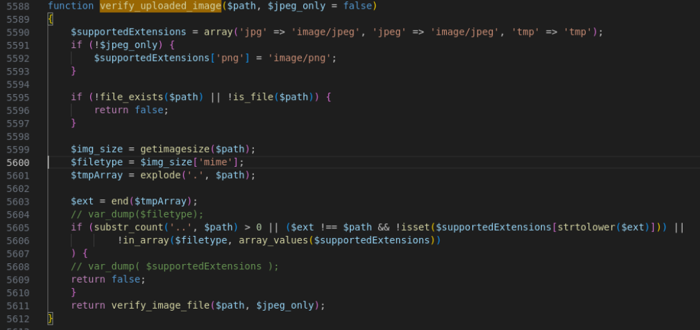Viewport: 700px width, 330px height.
Task: Click the 'jpg' array key string
Action: (x=253, y=32)
